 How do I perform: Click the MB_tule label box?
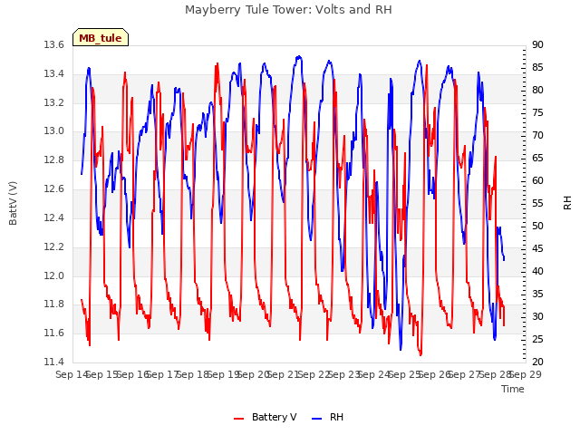pyautogui.click(x=101, y=37)
